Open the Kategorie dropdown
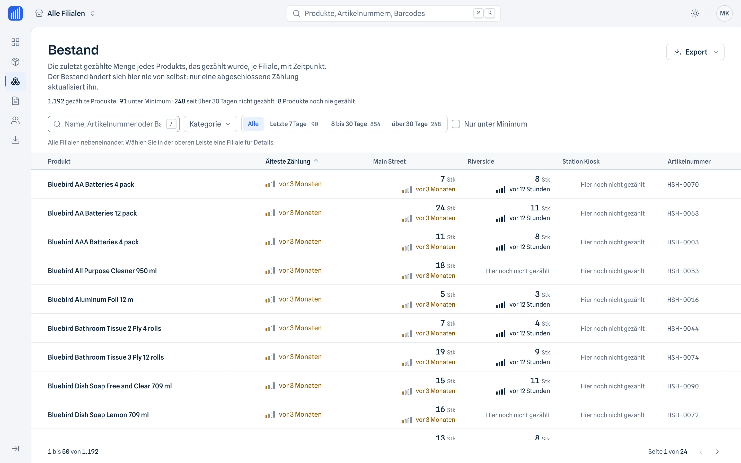 coord(210,124)
